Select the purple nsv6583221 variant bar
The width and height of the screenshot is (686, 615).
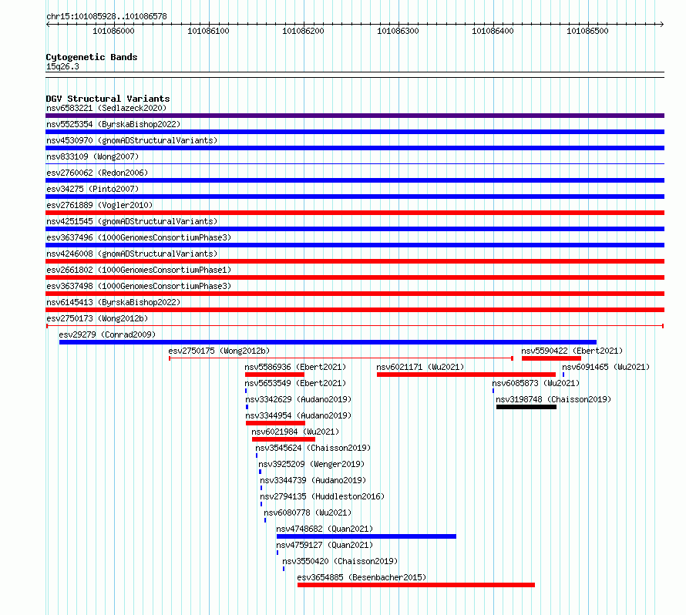click(x=355, y=116)
